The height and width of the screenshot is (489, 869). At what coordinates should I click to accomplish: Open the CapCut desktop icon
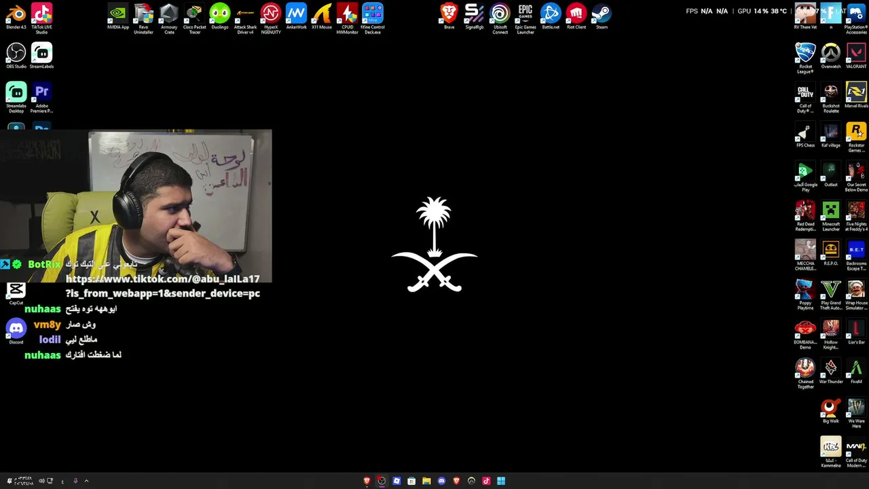coord(16,293)
